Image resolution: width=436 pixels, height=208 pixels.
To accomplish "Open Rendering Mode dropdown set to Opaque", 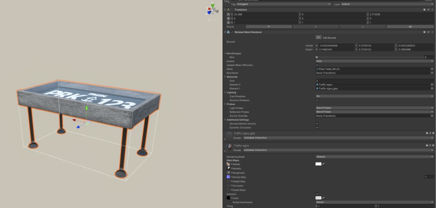I will click(x=375, y=157).
